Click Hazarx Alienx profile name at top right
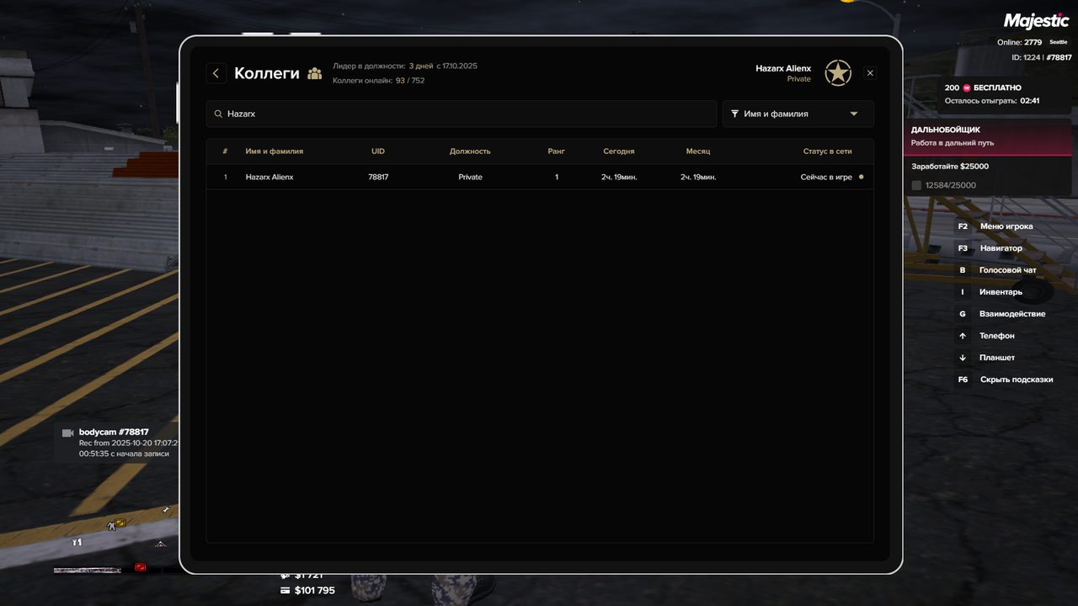 click(783, 68)
